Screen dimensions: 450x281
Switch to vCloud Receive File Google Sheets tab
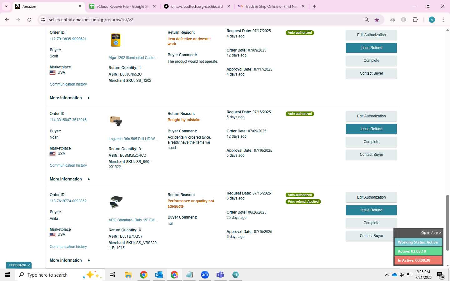[x=122, y=6]
